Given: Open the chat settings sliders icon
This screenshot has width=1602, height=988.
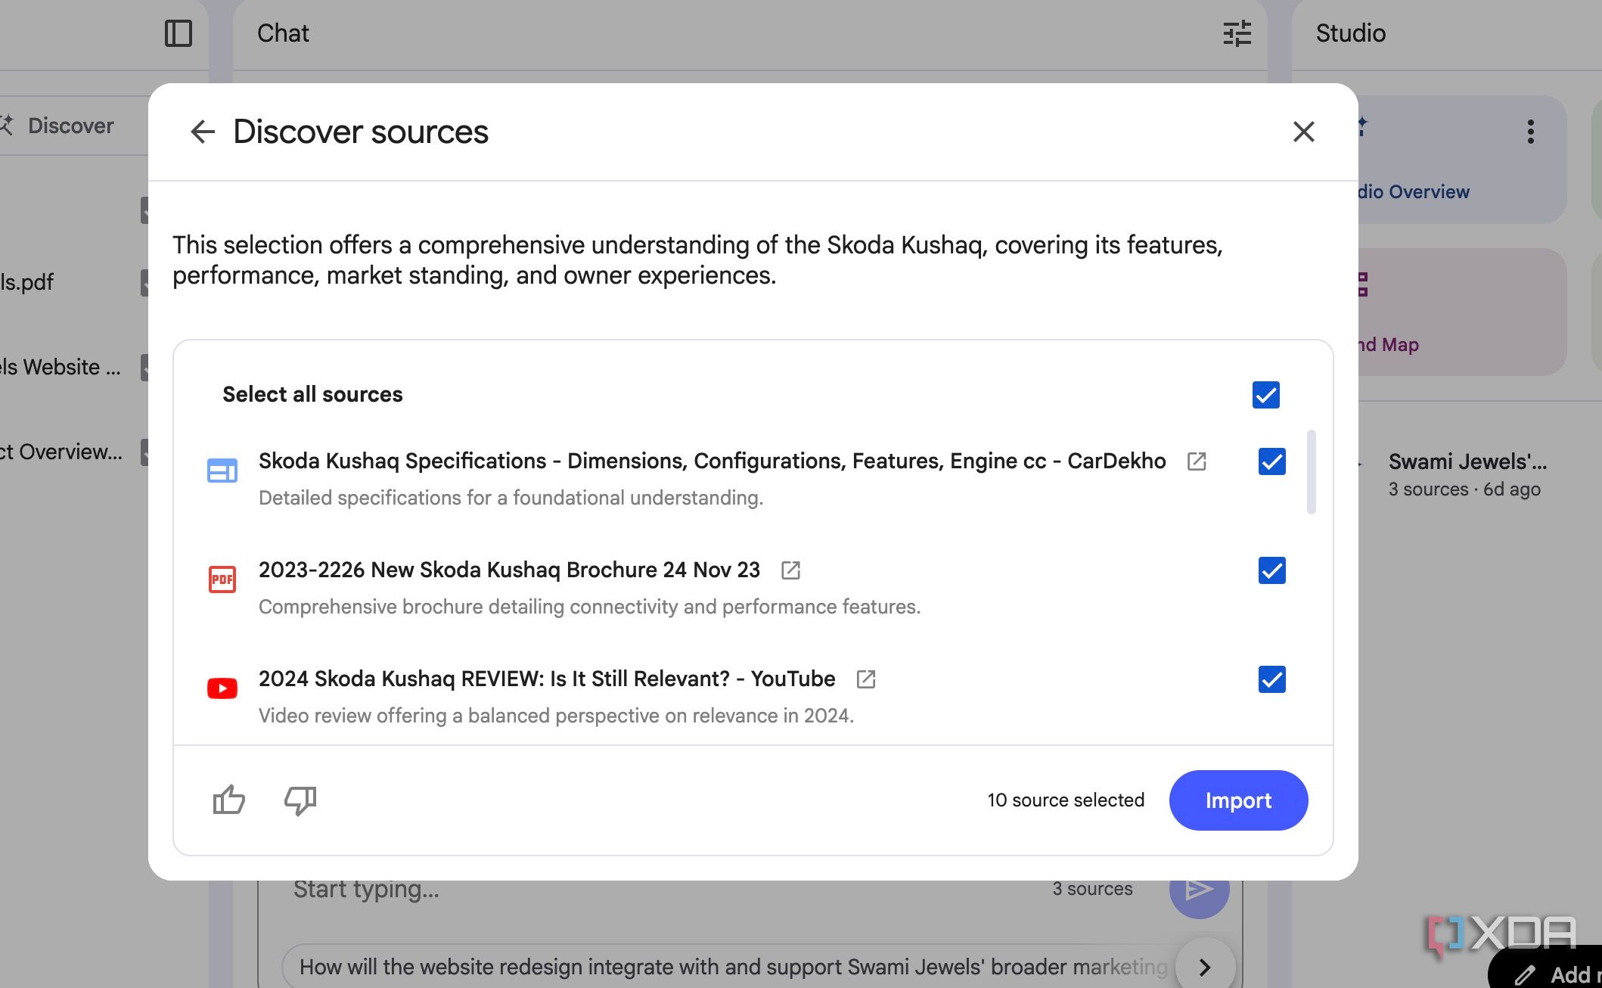Looking at the screenshot, I should coord(1237,33).
